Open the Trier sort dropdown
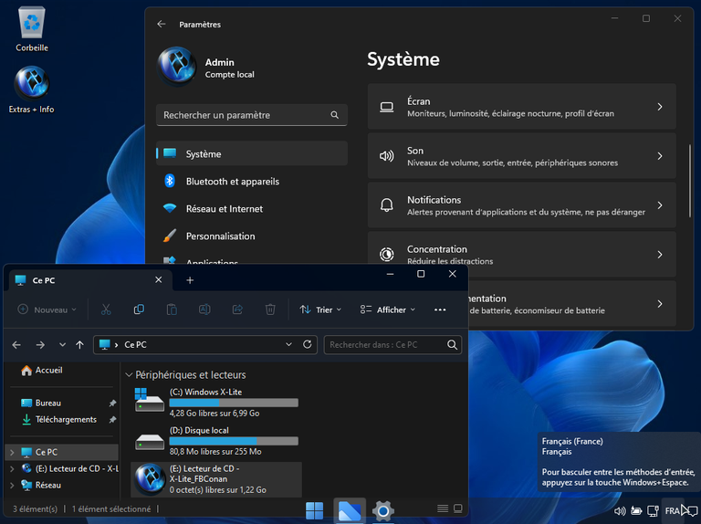 click(x=319, y=309)
